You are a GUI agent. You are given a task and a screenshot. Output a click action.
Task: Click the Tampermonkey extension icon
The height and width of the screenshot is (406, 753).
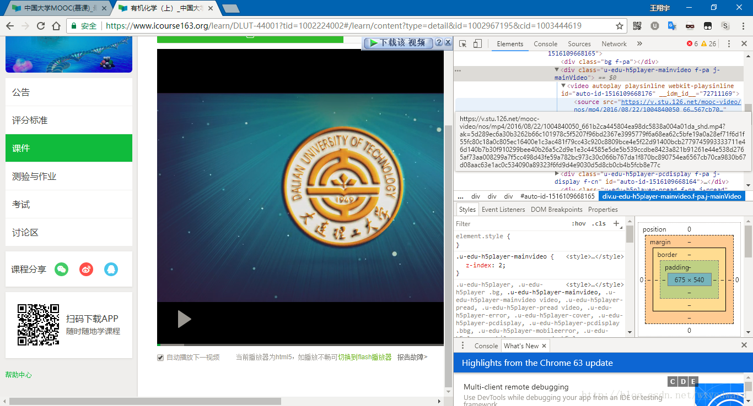(707, 26)
